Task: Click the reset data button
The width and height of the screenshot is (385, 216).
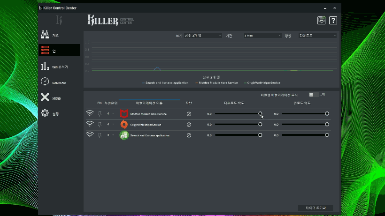Action: pos(316,208)
